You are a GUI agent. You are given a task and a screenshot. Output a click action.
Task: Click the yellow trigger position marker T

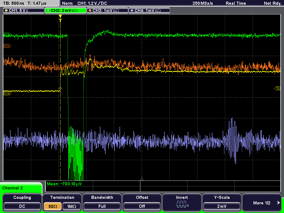60,19
